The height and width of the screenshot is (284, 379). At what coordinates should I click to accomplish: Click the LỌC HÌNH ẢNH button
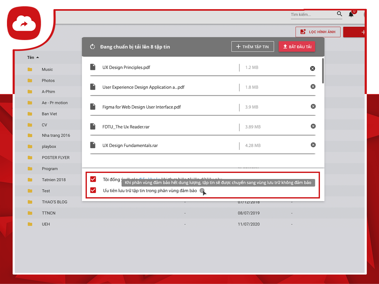coord(318,32)
